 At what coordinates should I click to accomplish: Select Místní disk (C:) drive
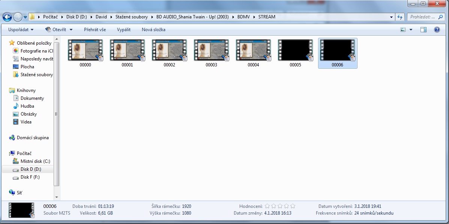(35, 161)
